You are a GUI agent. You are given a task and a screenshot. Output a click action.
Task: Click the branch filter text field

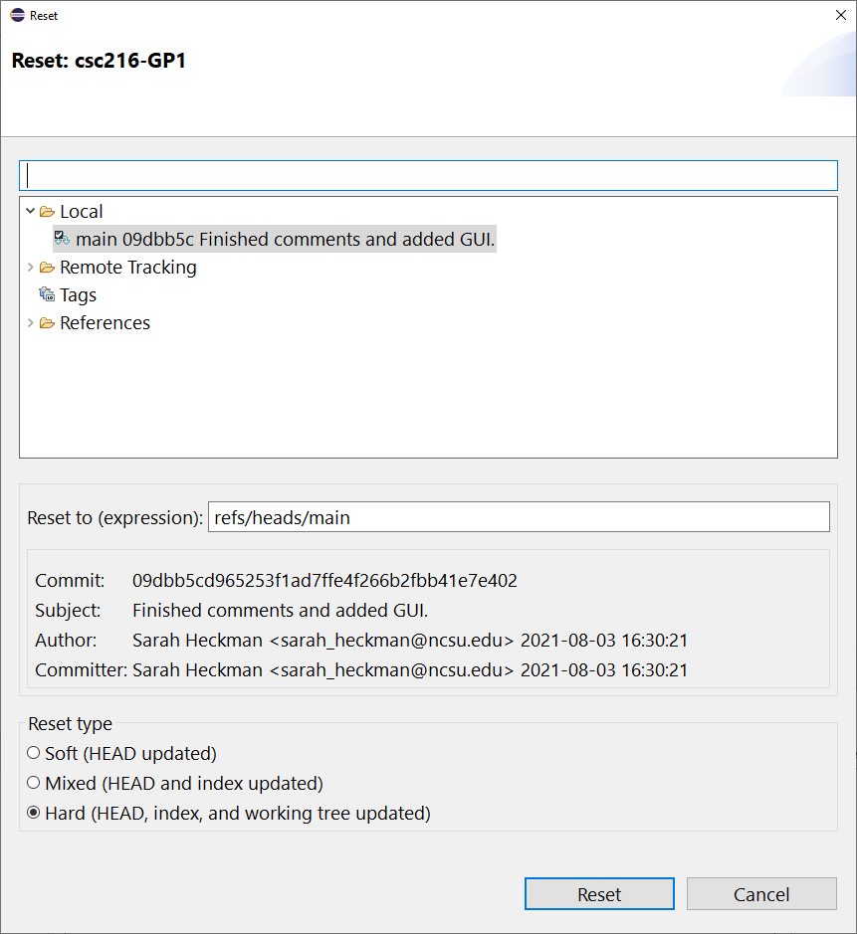[428, 175]
